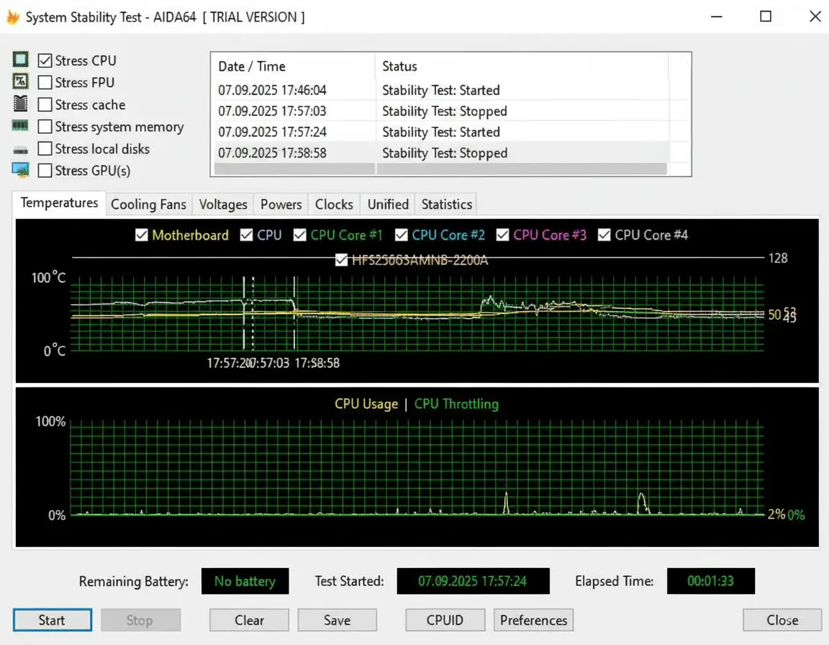
Task: Select log row 07.09.2025 17:57:24
Action: pyautogui.click(x=440, y=132)
